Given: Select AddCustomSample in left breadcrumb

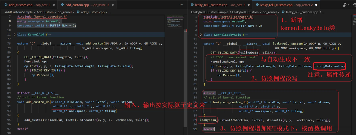Looking at the screenshot, I should pyautogui.click(x=19, y=12).
